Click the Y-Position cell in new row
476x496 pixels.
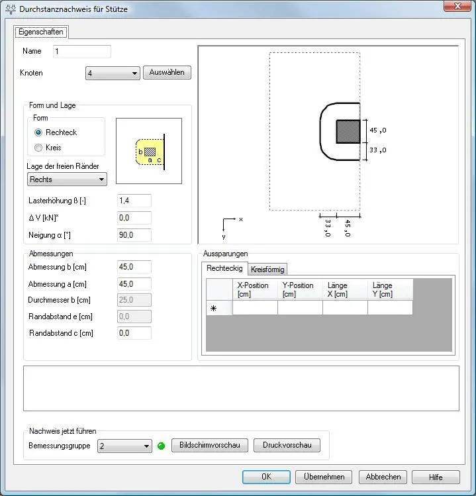coord(300,308)
